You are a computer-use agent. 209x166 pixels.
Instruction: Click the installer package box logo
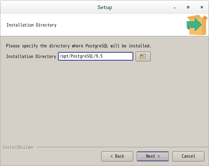point(197,25)
